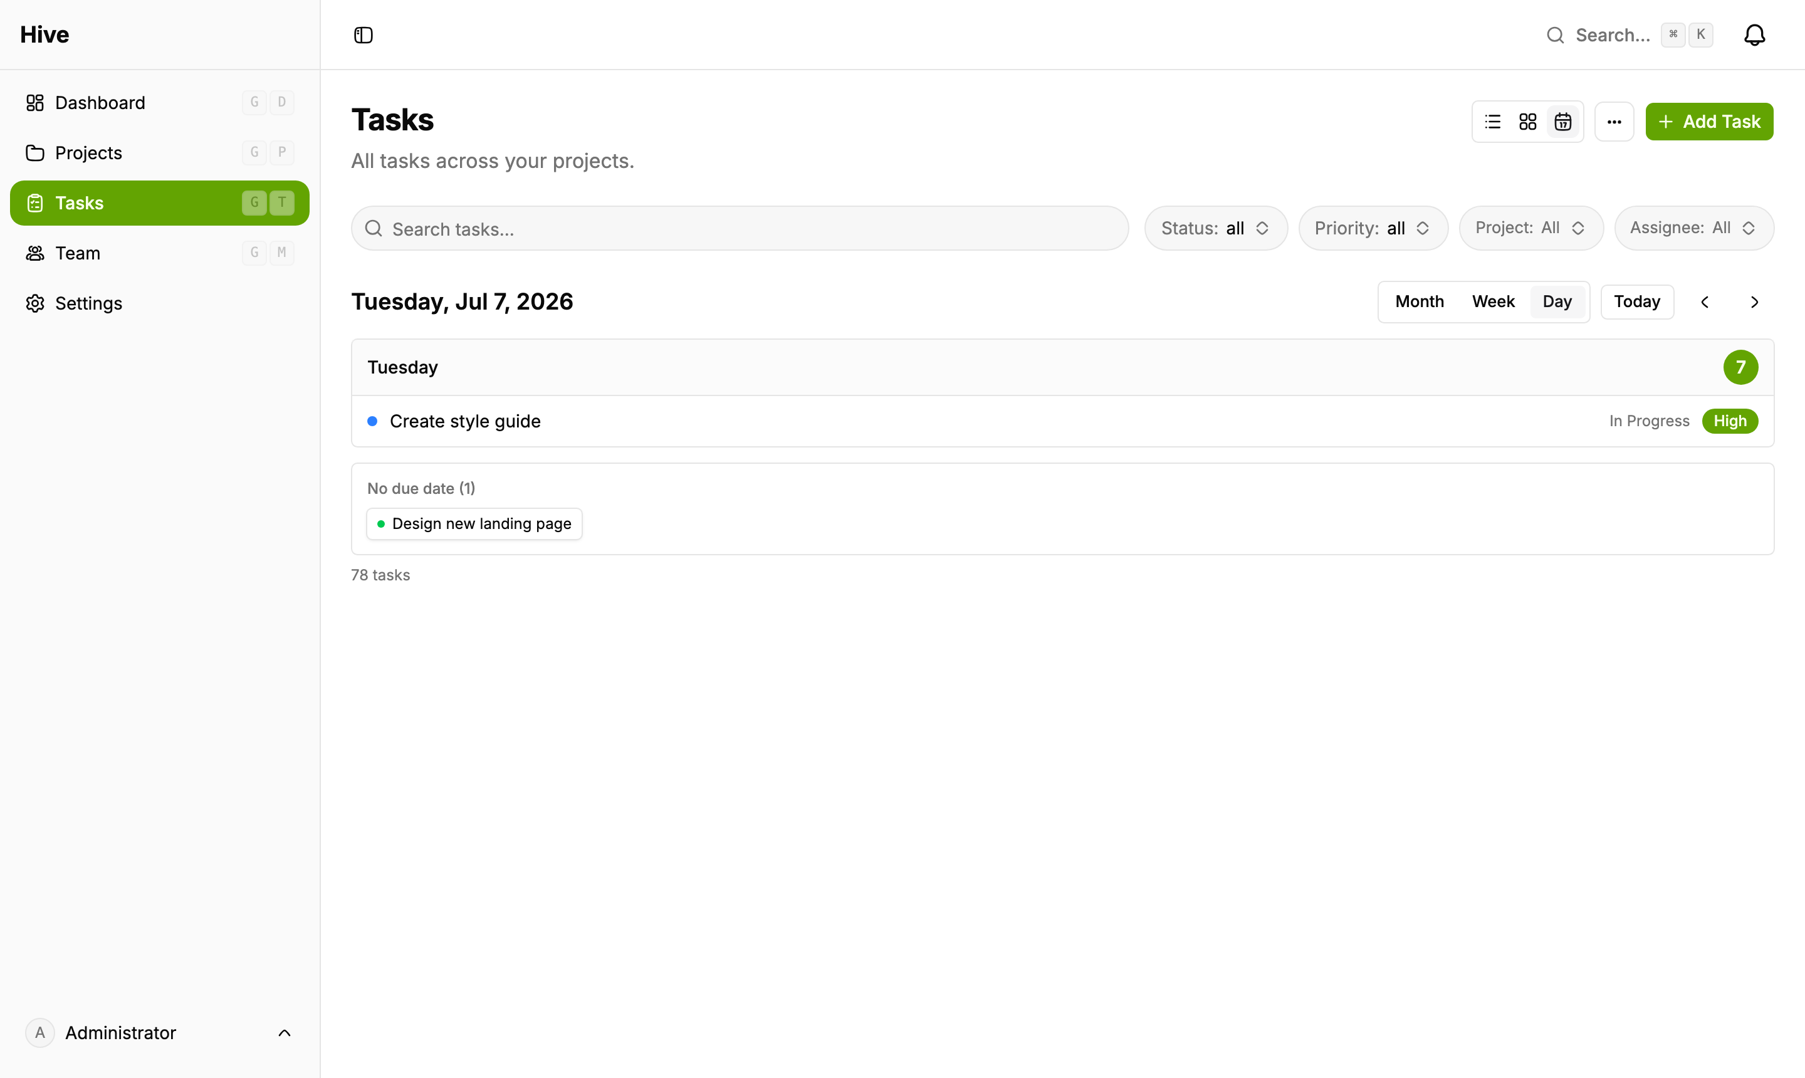Open Tasks in sidebar
The image size is (1805, 1078).
pyautogui.click(x=160, y=202)
